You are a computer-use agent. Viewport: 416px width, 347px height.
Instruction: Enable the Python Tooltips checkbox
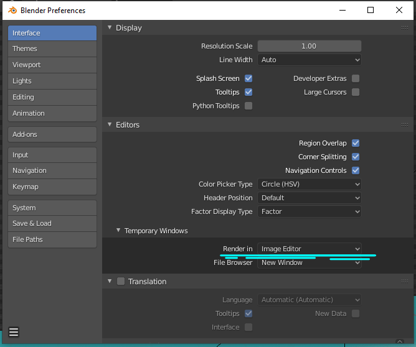pos(248,106)
